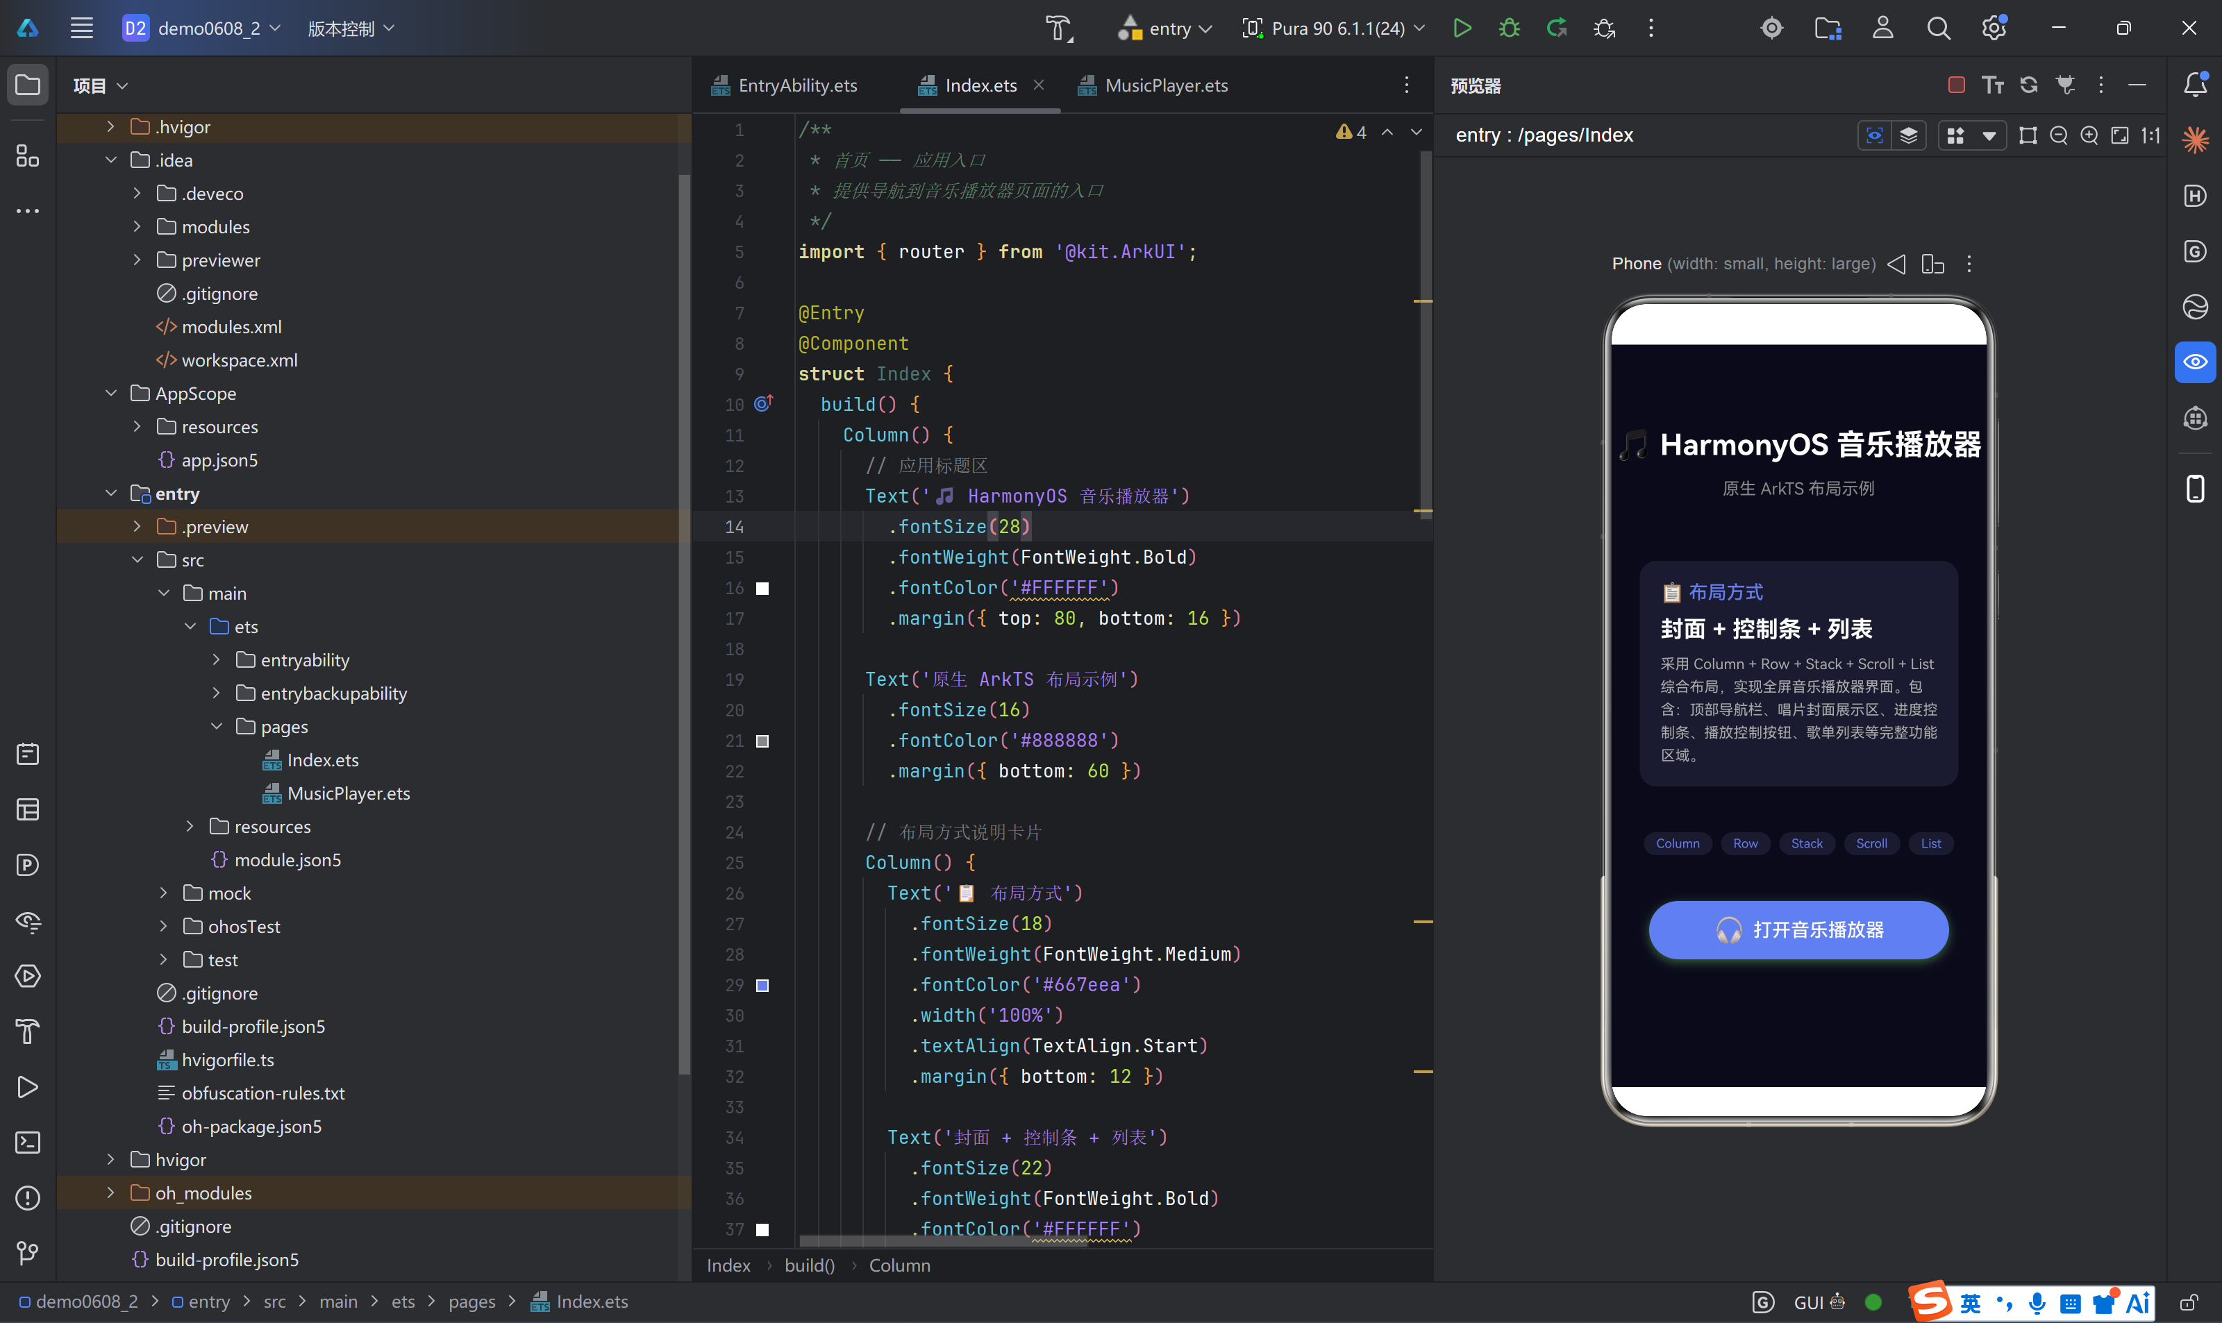
Task: Click the Column tag in preview
Action: click(x=1677, y=843)
